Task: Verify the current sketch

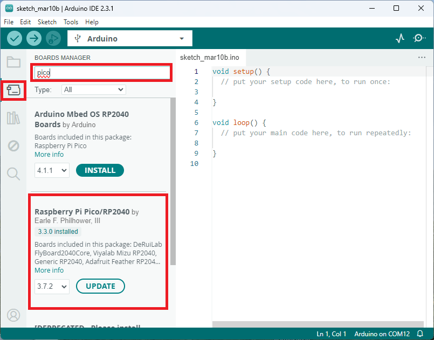Action: 14,38
